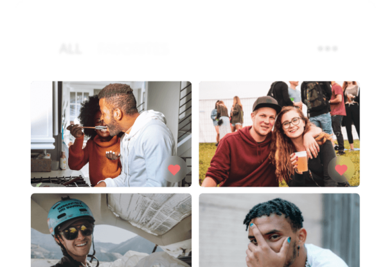Open the photo of man covering his face
The width and height of the screenshot is (392, 267).
[280, 230]
